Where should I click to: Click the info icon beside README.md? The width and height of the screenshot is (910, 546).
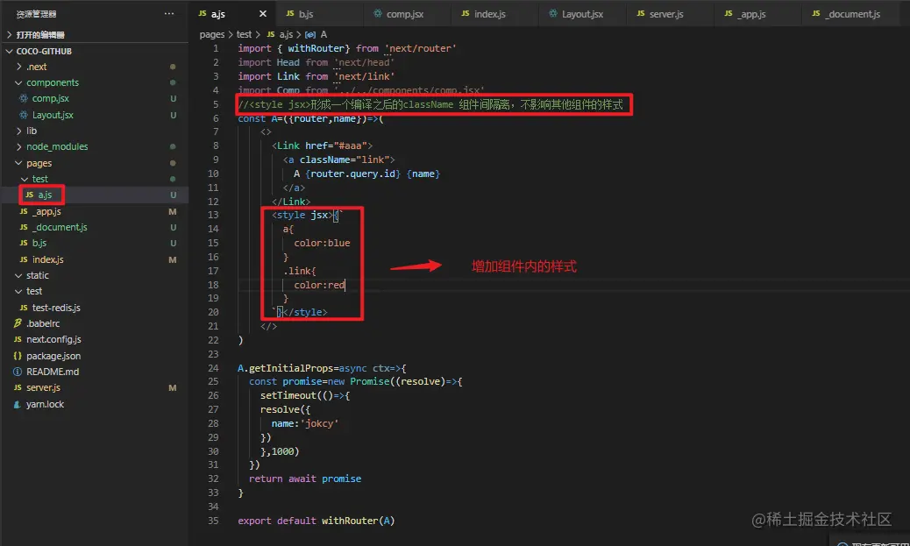point(18,372)
